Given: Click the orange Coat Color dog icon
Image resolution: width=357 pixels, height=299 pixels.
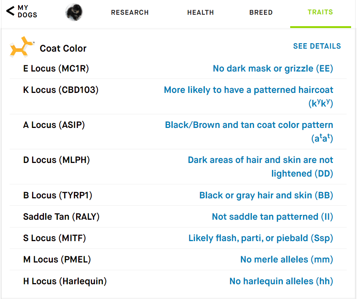Looking at the screenshot, I should coord(22,47).
